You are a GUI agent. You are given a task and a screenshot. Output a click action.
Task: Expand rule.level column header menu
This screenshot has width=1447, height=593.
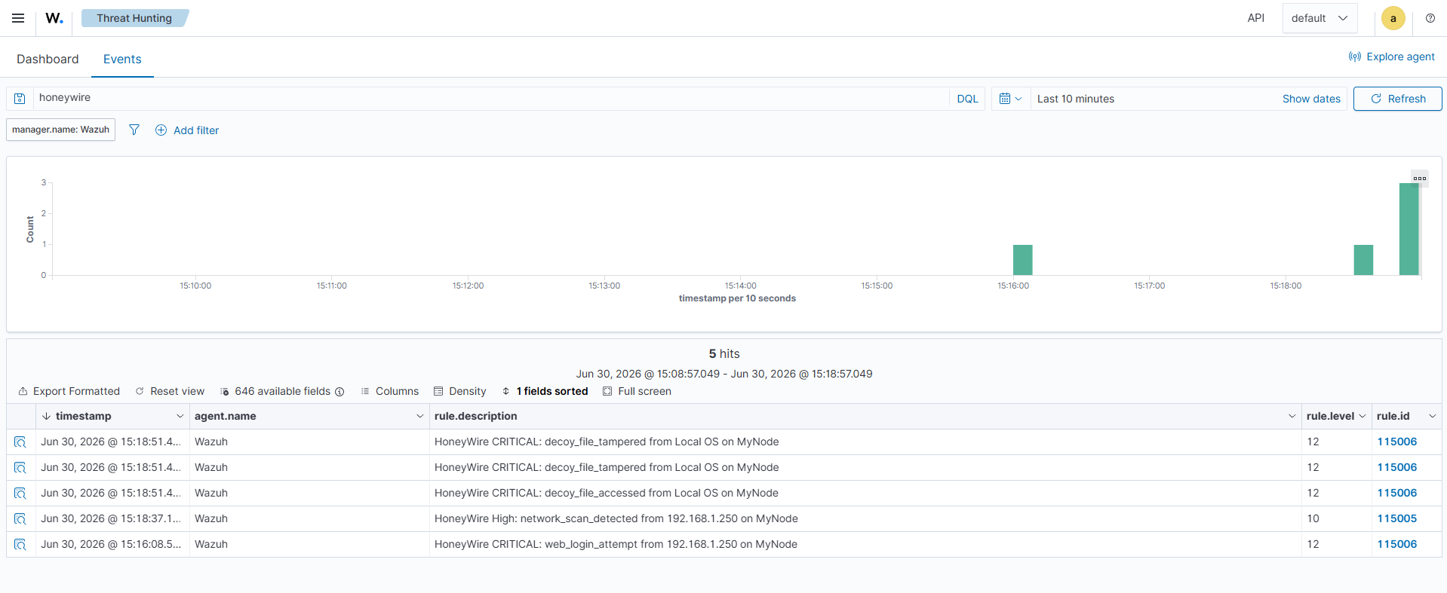tap(1362, 416)
